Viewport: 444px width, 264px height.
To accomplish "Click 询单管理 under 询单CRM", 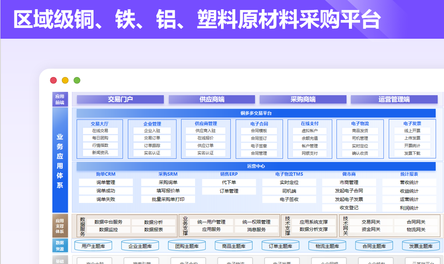I will tap(106, 183).
